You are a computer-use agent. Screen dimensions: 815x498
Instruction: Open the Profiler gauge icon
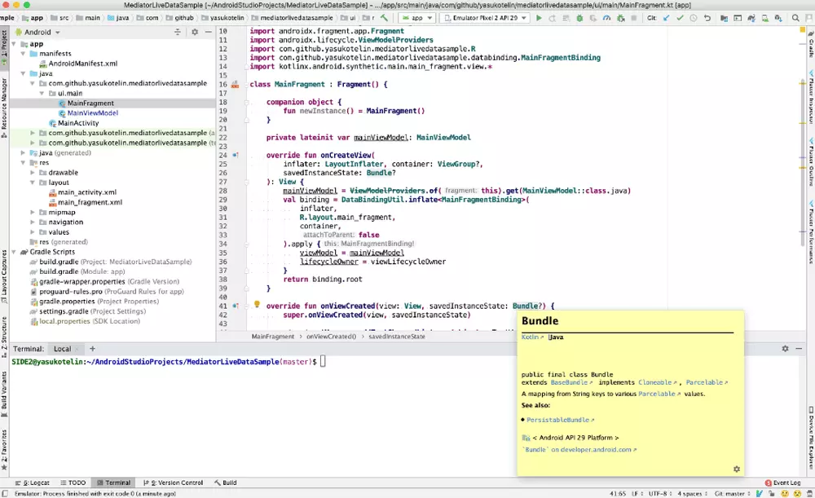pyautogui.click(x=606, y=18)
